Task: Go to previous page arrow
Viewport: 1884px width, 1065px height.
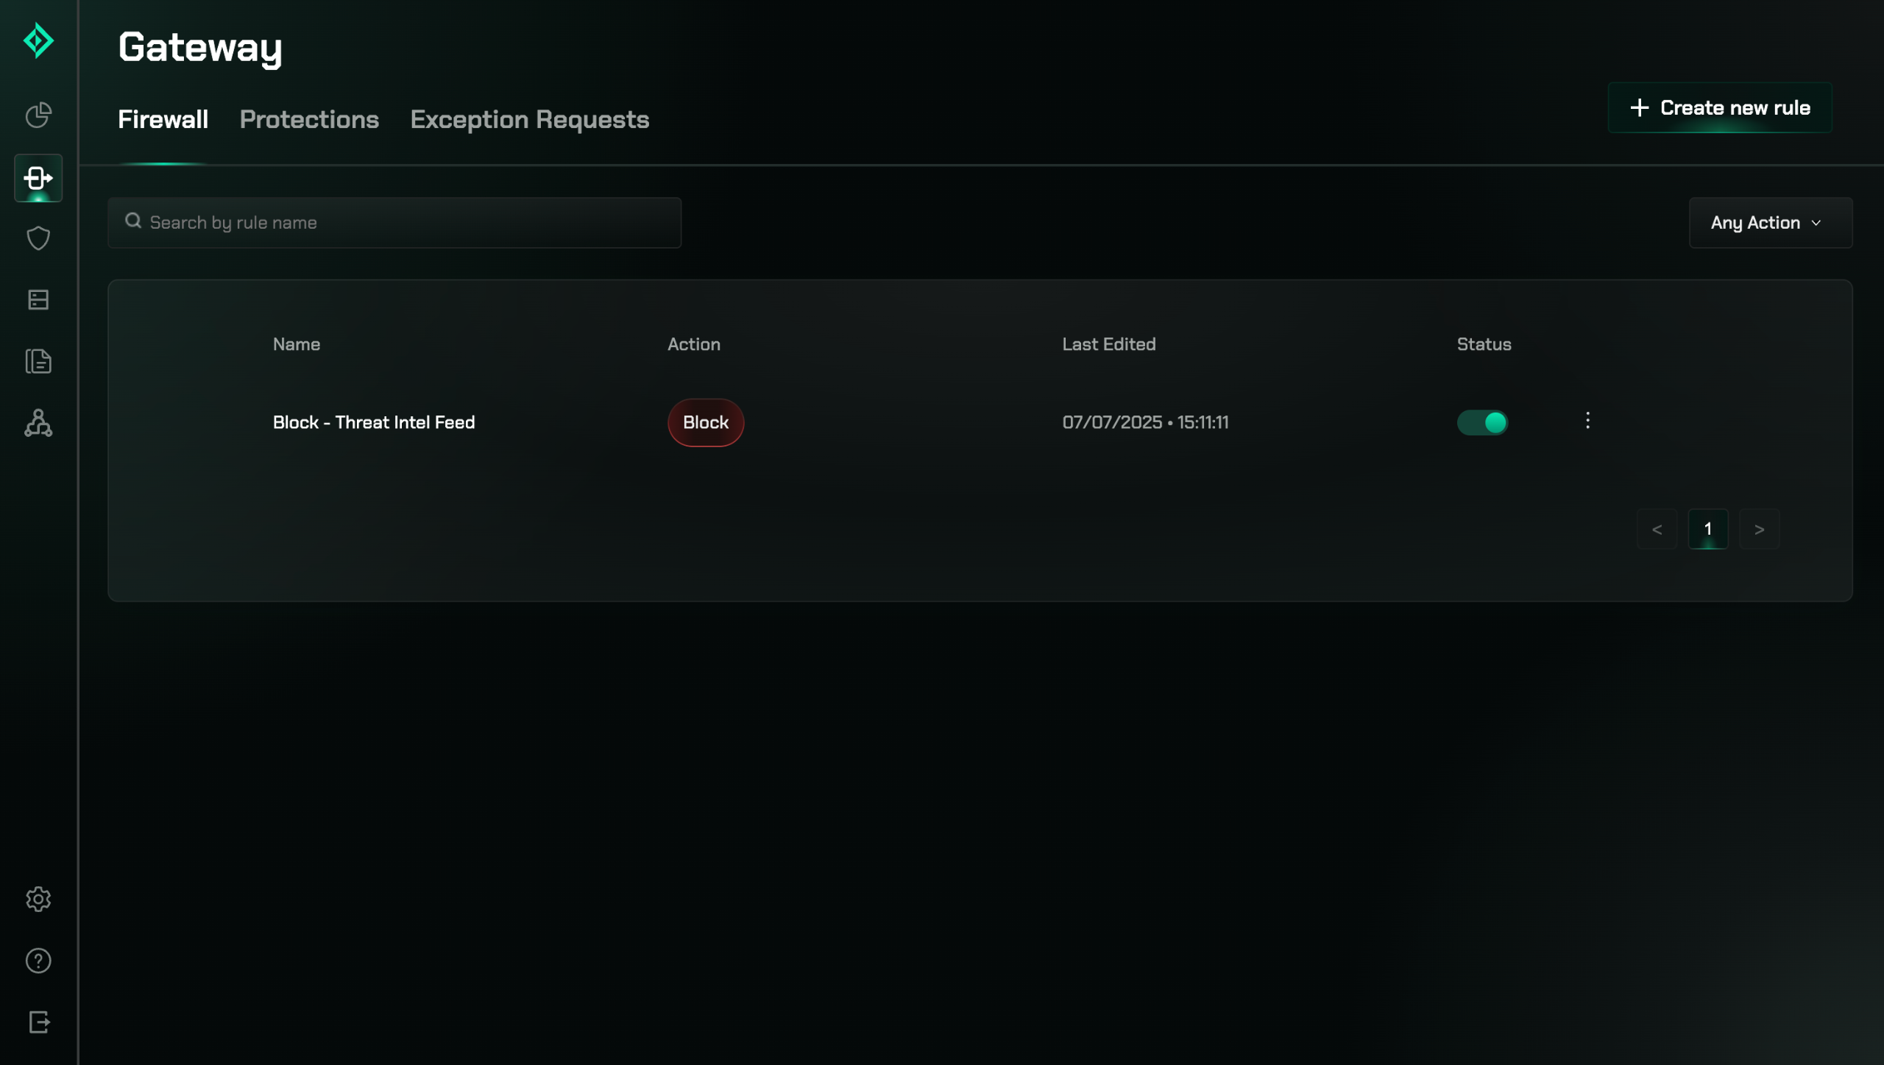Action: [x=1657, y=530]
